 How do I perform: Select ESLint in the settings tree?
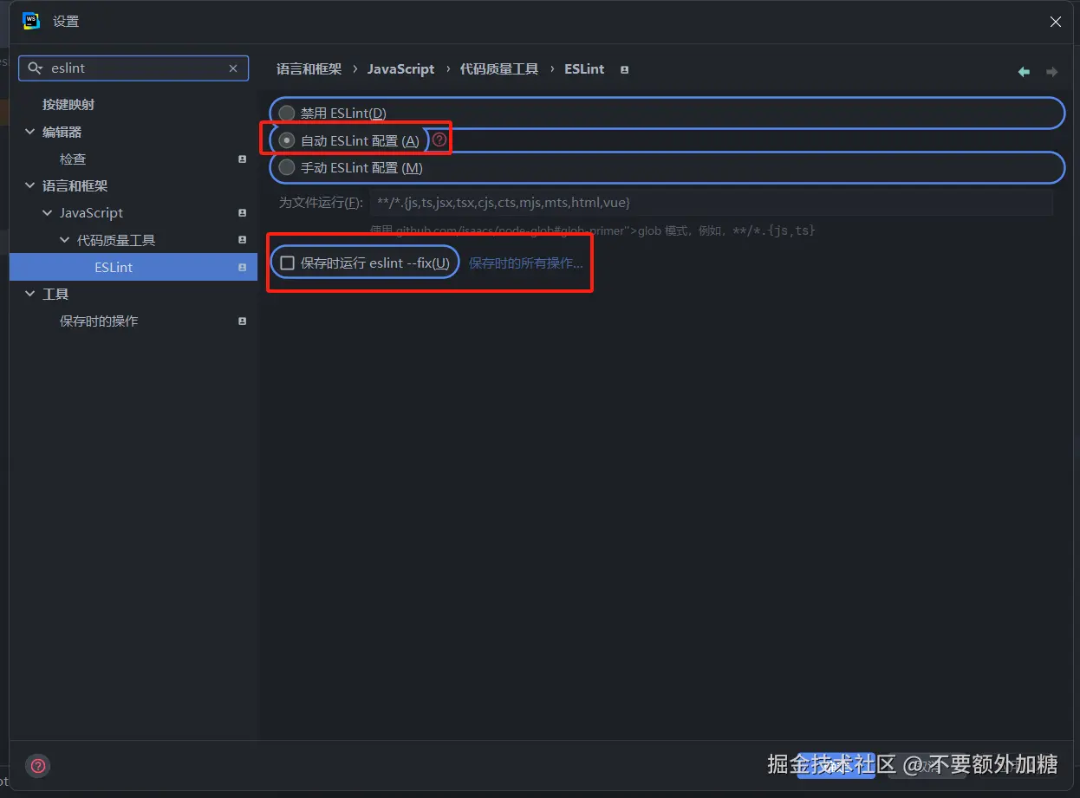(133, 268)
